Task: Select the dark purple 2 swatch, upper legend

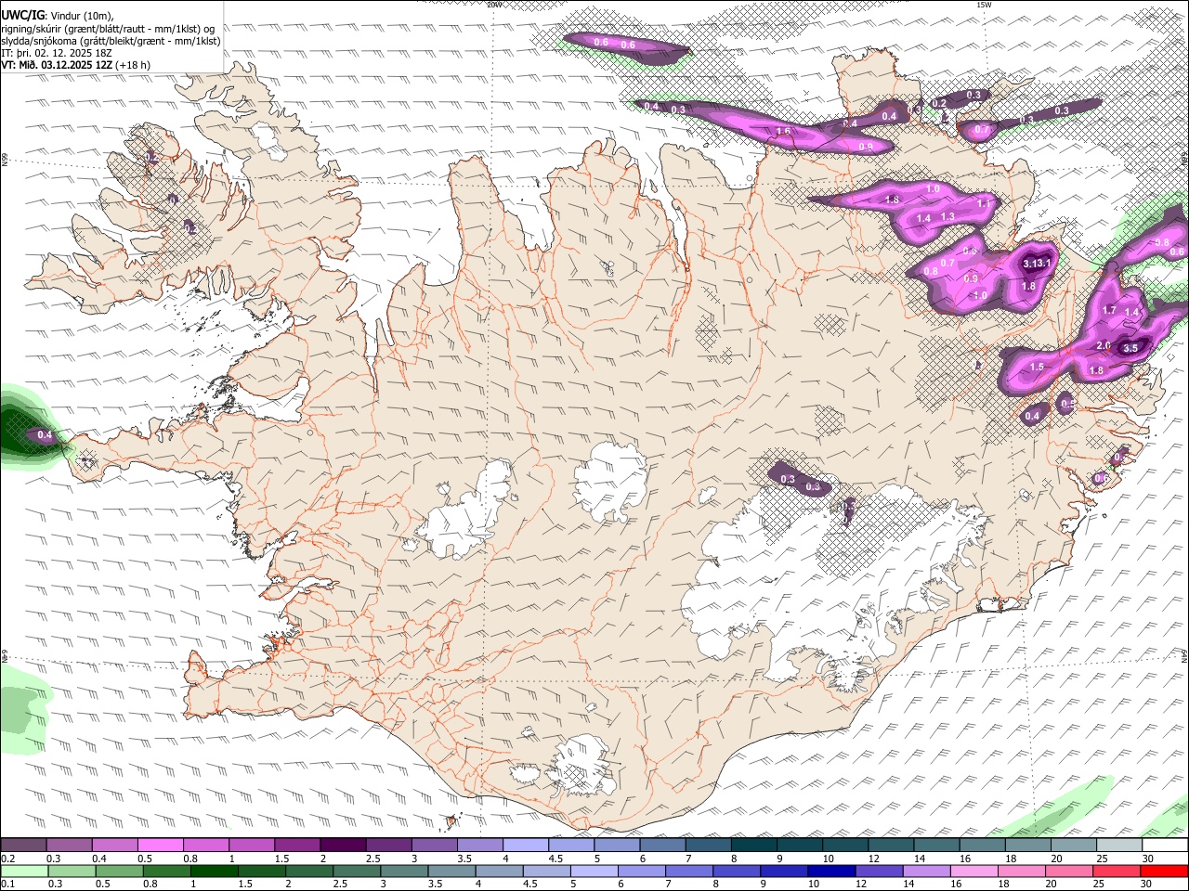Action: 342,846
